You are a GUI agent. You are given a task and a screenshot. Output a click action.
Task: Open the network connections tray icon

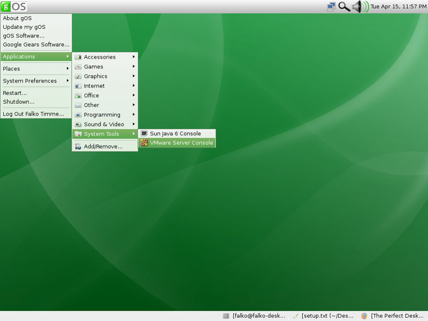coord(331,6)
